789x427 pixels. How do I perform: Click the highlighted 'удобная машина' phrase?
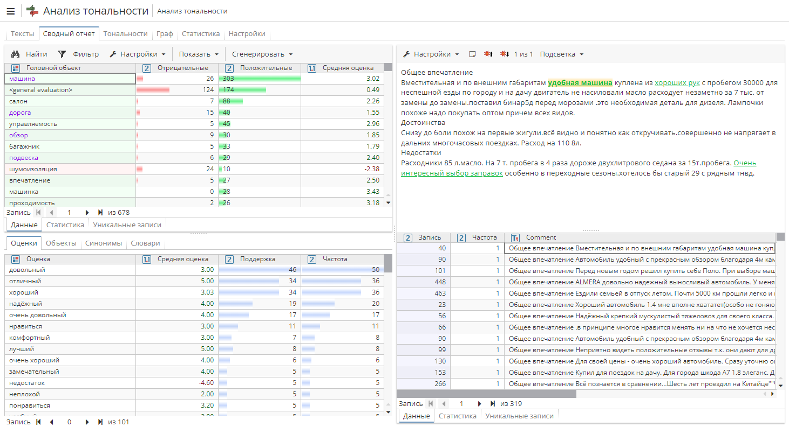[580, 82]
